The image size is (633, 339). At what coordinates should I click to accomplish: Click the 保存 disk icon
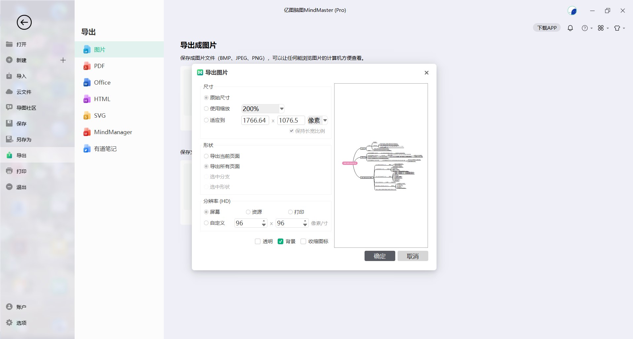point(9,124)
